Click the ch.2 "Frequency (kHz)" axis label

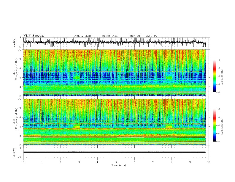17,118
